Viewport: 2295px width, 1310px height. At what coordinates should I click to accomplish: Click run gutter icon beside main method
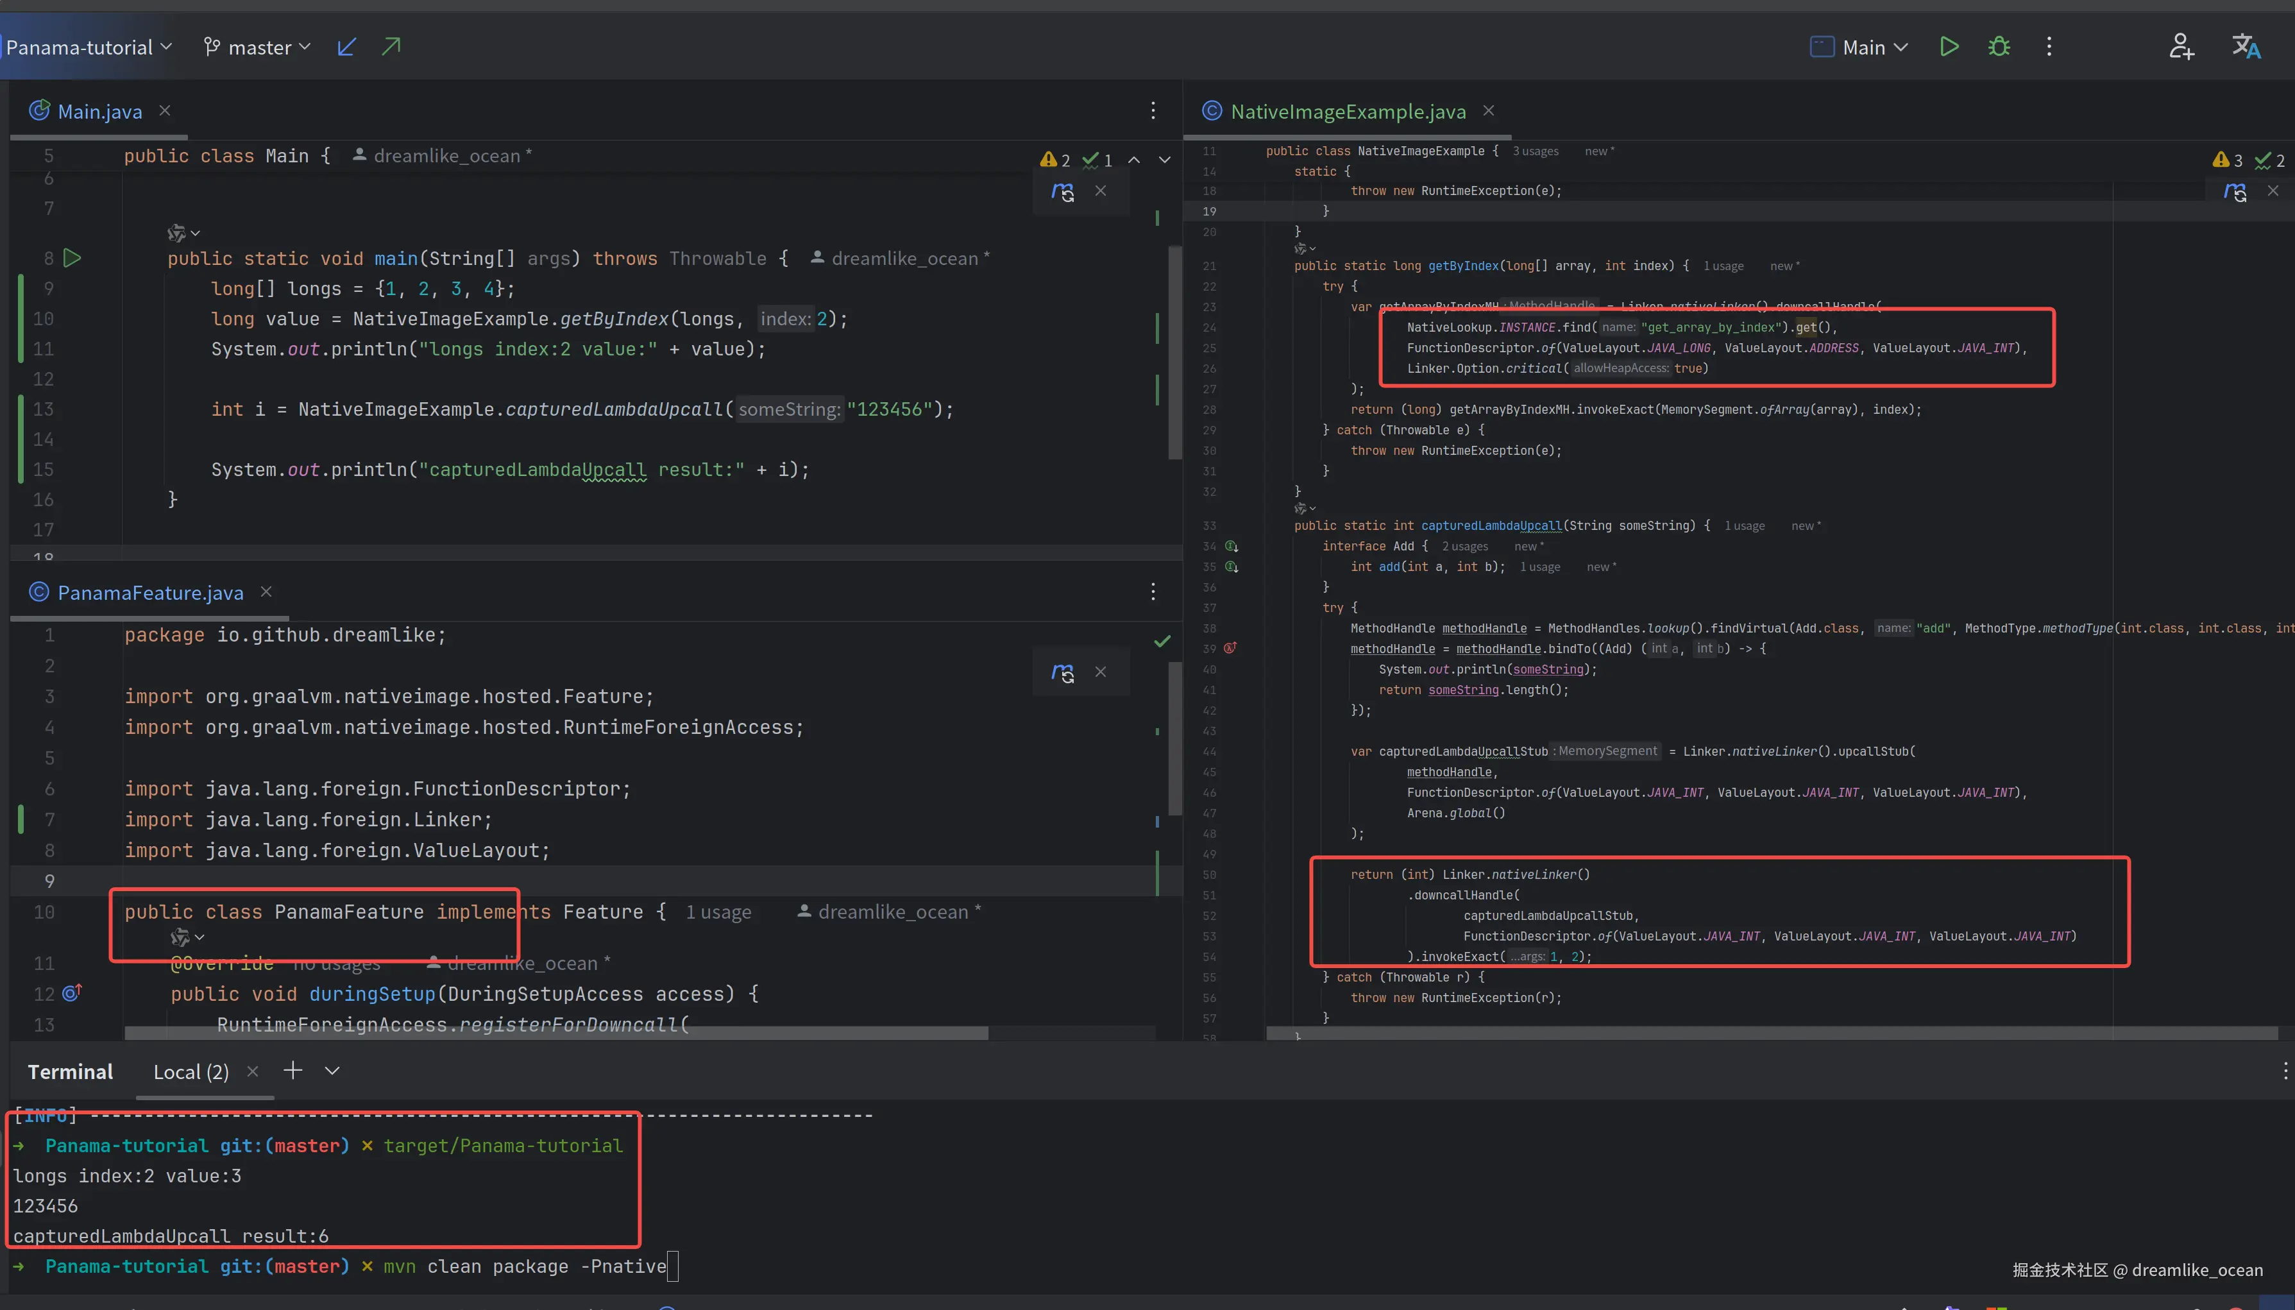click(x=73, y=259)
